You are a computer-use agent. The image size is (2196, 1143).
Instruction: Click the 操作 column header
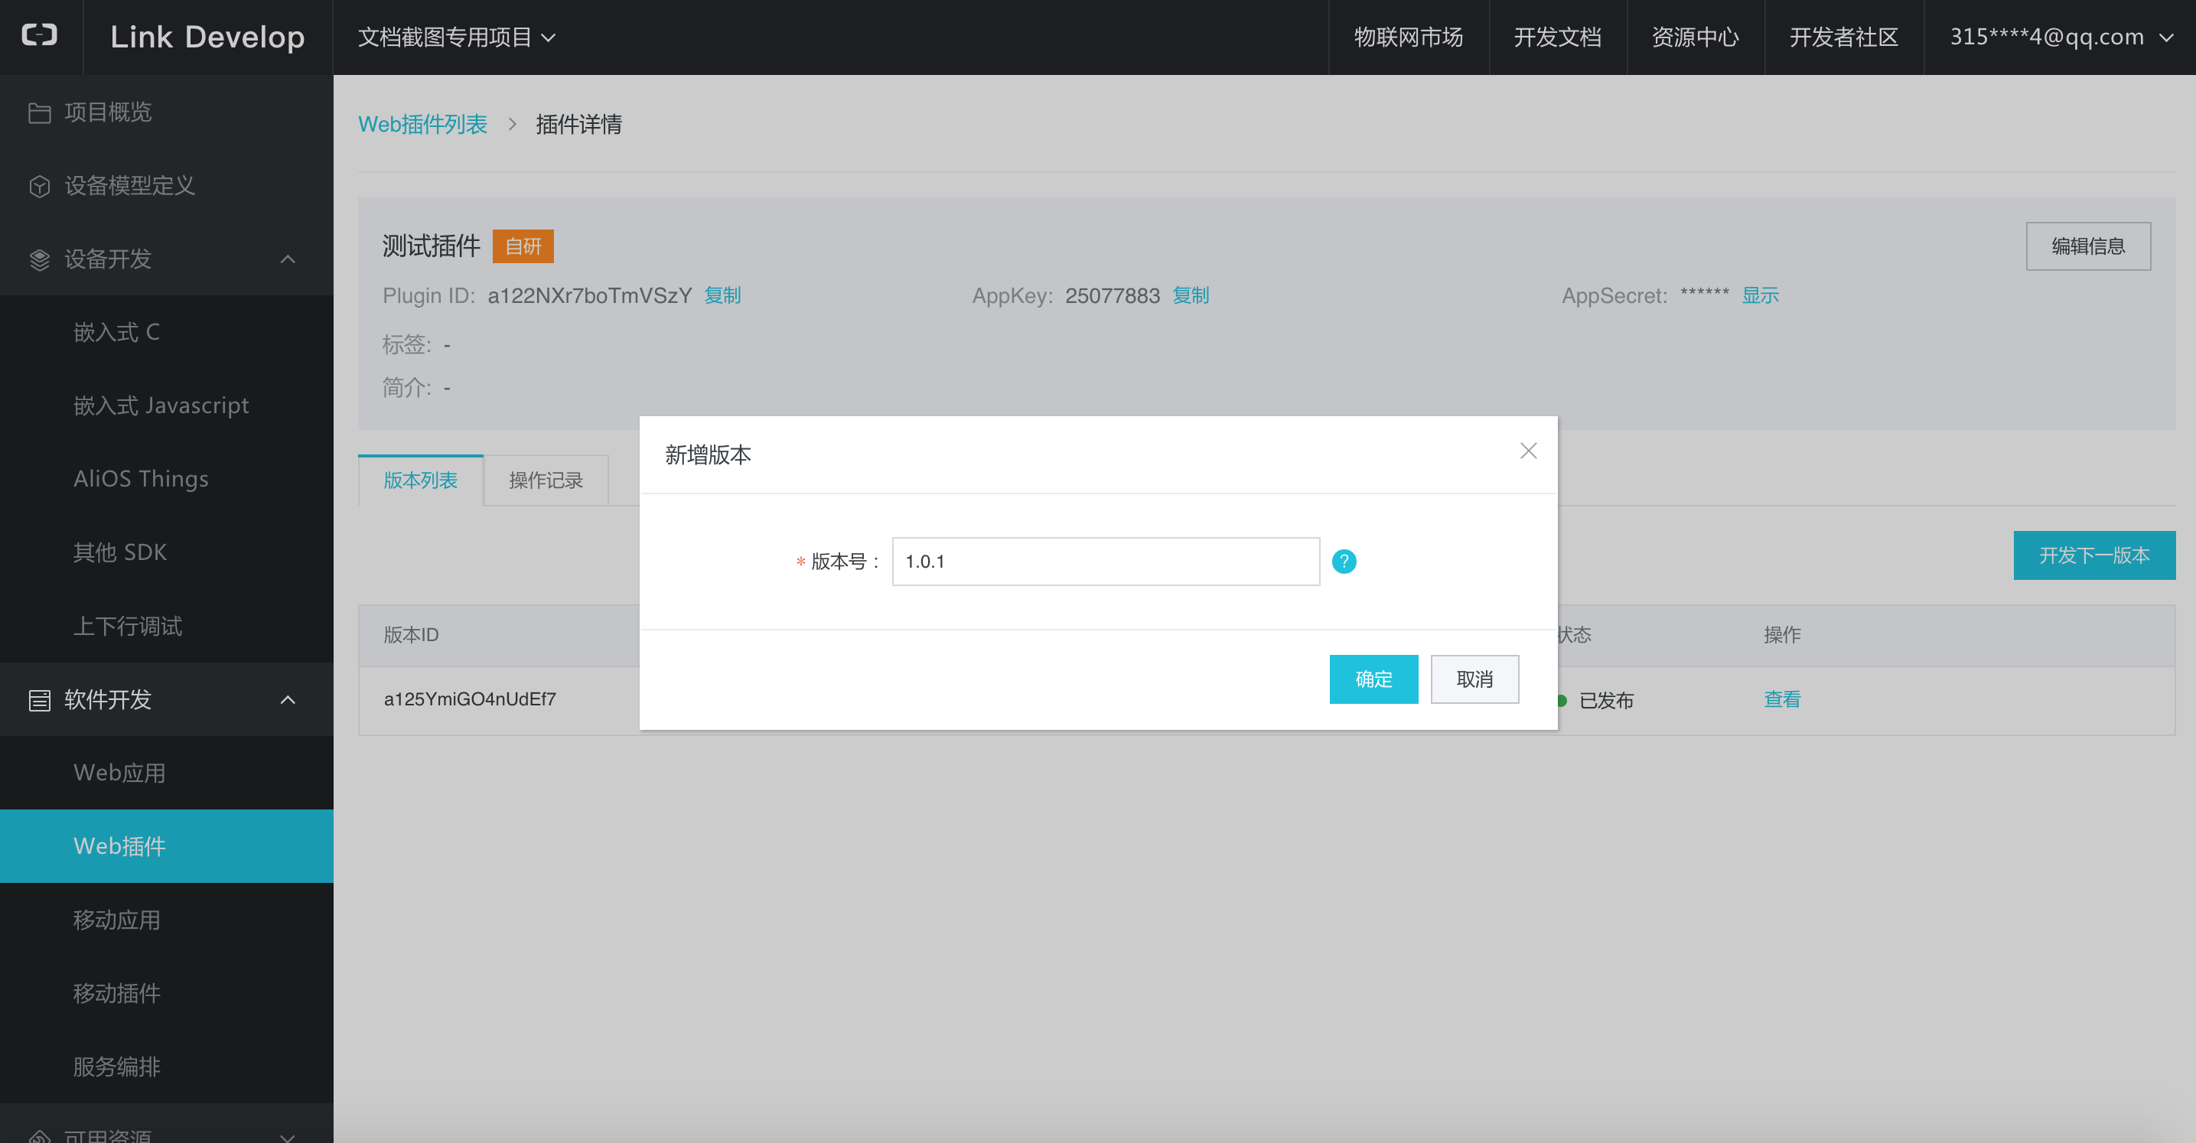[1782, 635]
